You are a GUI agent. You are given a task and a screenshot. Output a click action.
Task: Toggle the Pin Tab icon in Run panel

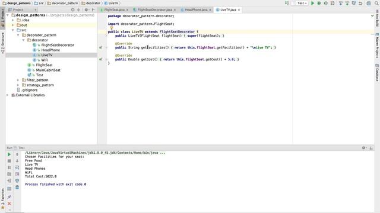pyautogui.click(x=9, y=197)
